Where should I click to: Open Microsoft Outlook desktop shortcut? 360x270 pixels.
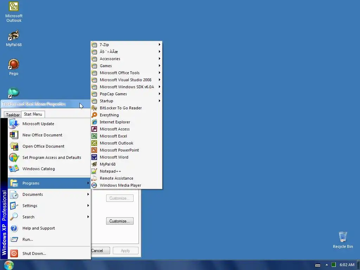tap(14, 12)
